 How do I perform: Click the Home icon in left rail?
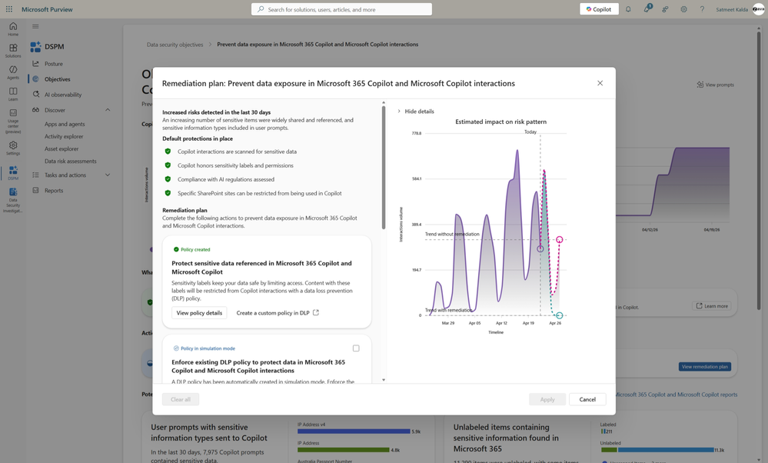click(x=13, y=29)
